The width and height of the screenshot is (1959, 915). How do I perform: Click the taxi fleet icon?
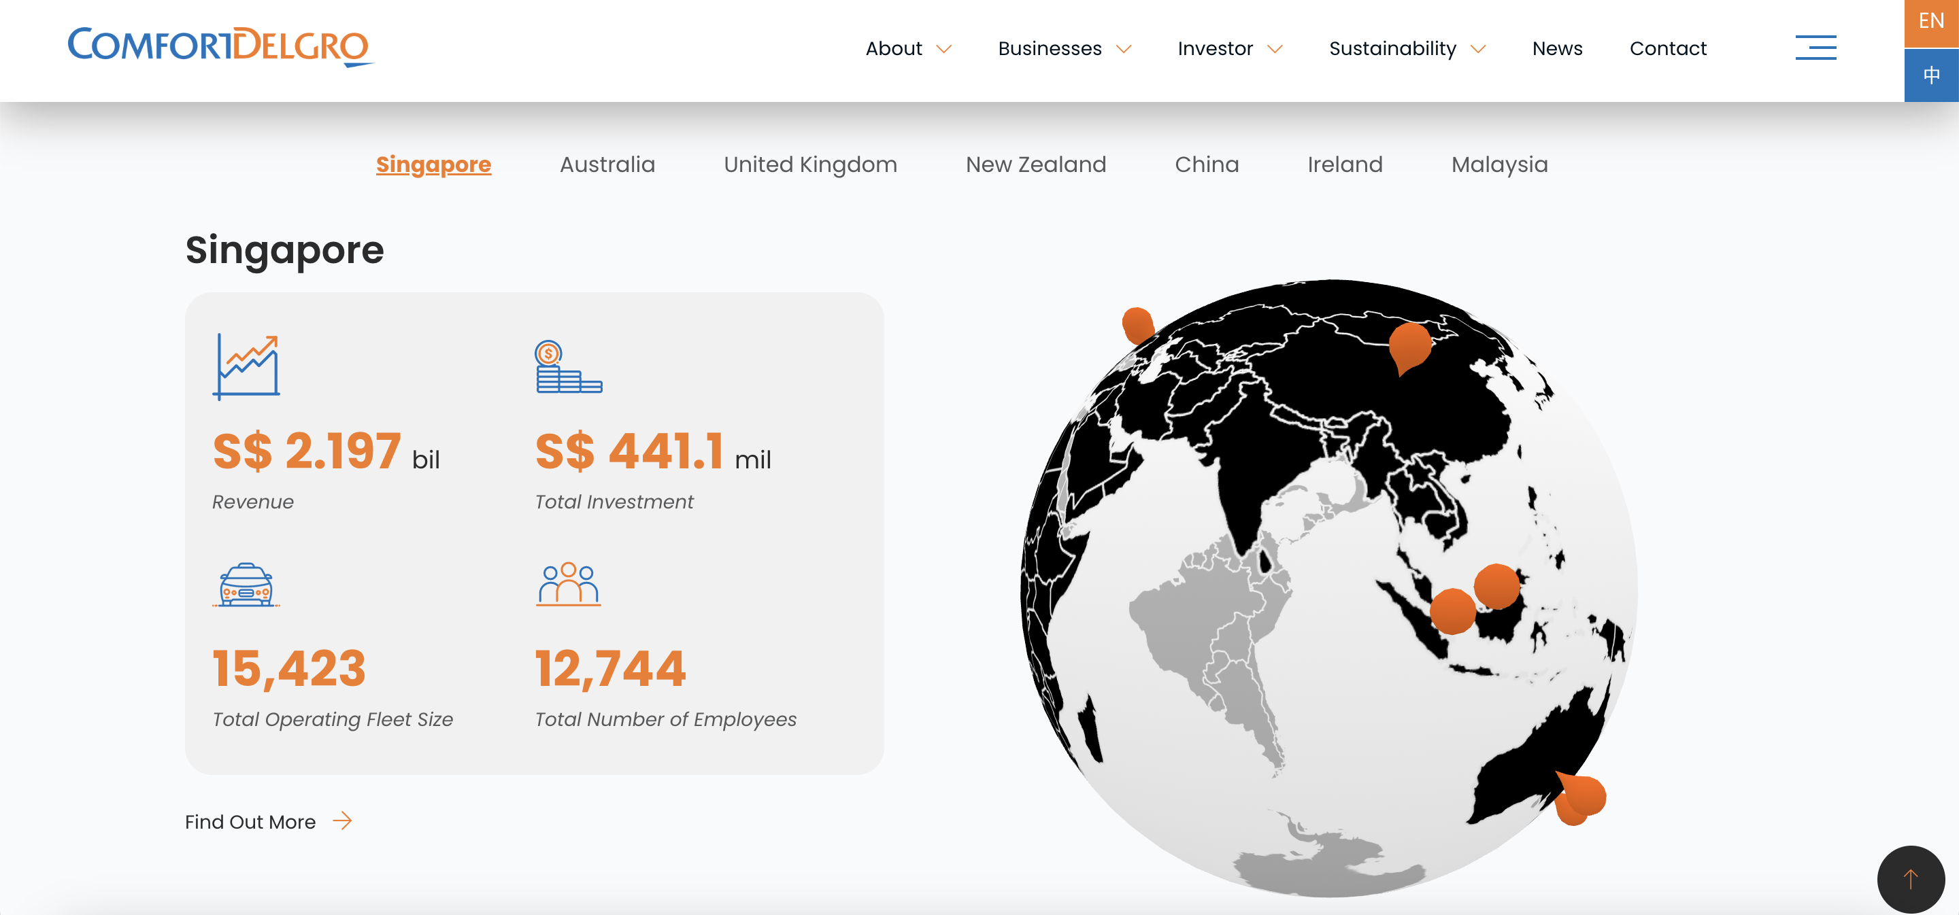pyautogui.click(x=246, y=585)
